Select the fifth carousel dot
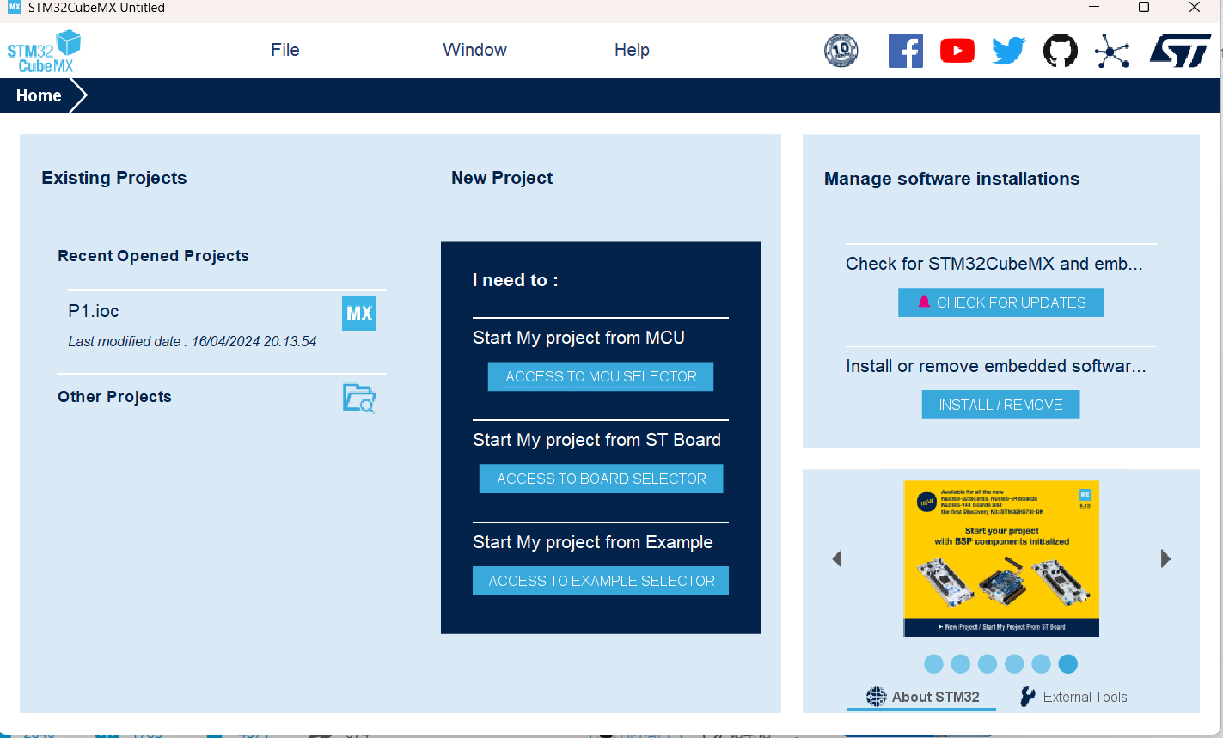The width and height of the screenshot is (1223, 738). pyautogui.click(x=1041, y=664)
